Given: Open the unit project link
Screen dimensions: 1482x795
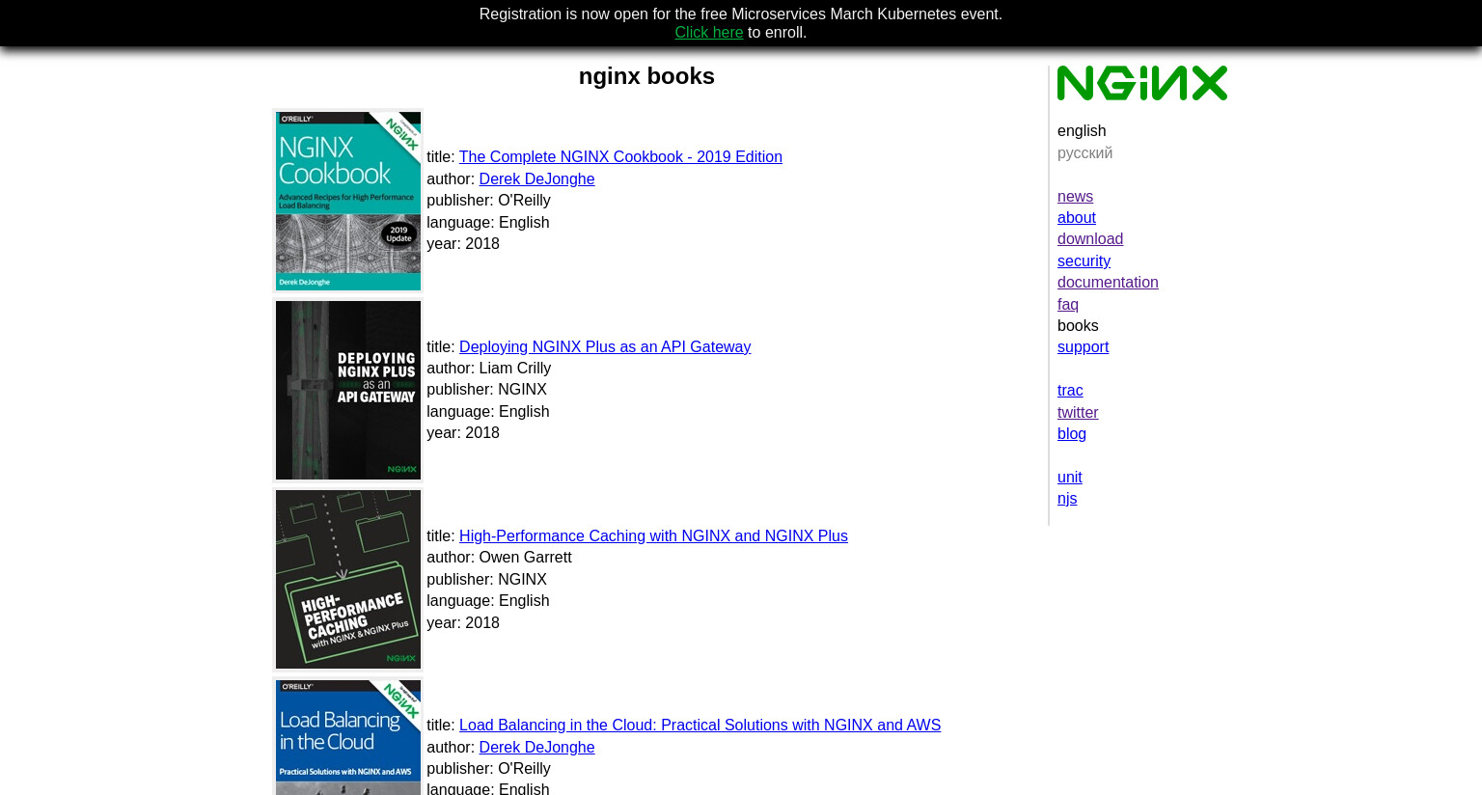Looking at the screenshot, I should tap(1069, 477).
